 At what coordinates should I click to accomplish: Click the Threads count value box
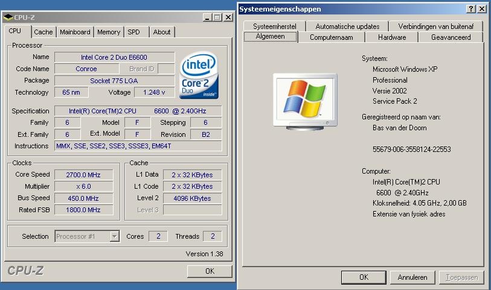pyautogui.click(x=213, y=236)
